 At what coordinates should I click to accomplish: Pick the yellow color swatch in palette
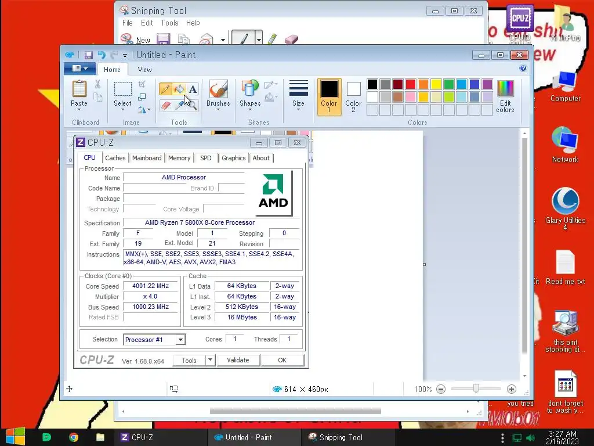click(x=436, y=84)
